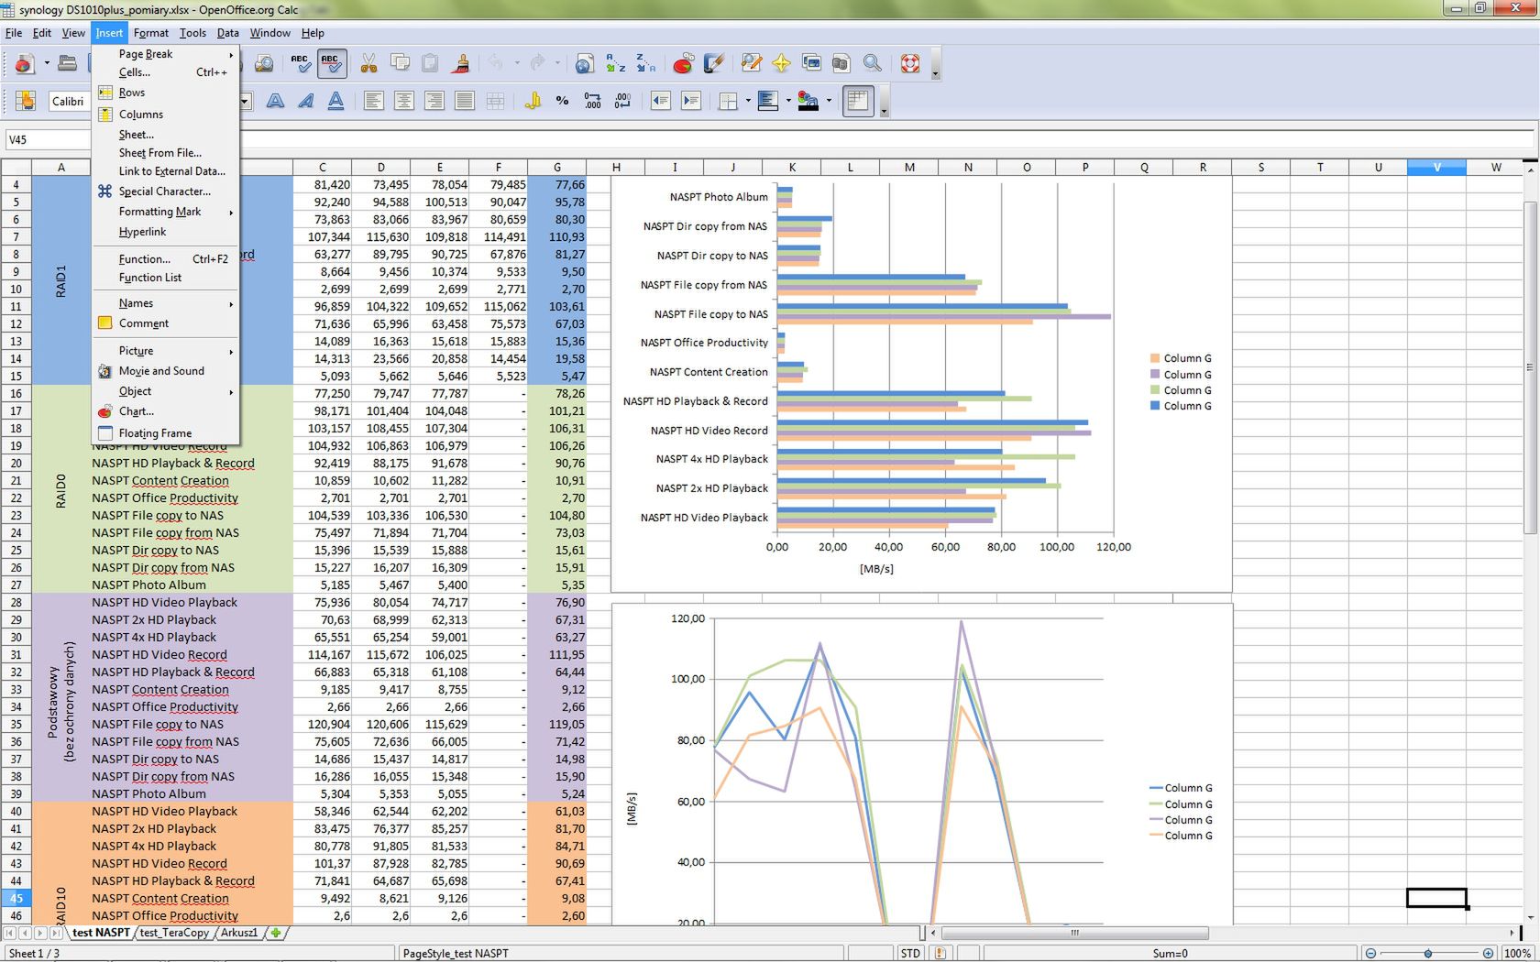1540x962 pixels.
Task: Open the Data Sources icon
Action: [x=841, y=63]
